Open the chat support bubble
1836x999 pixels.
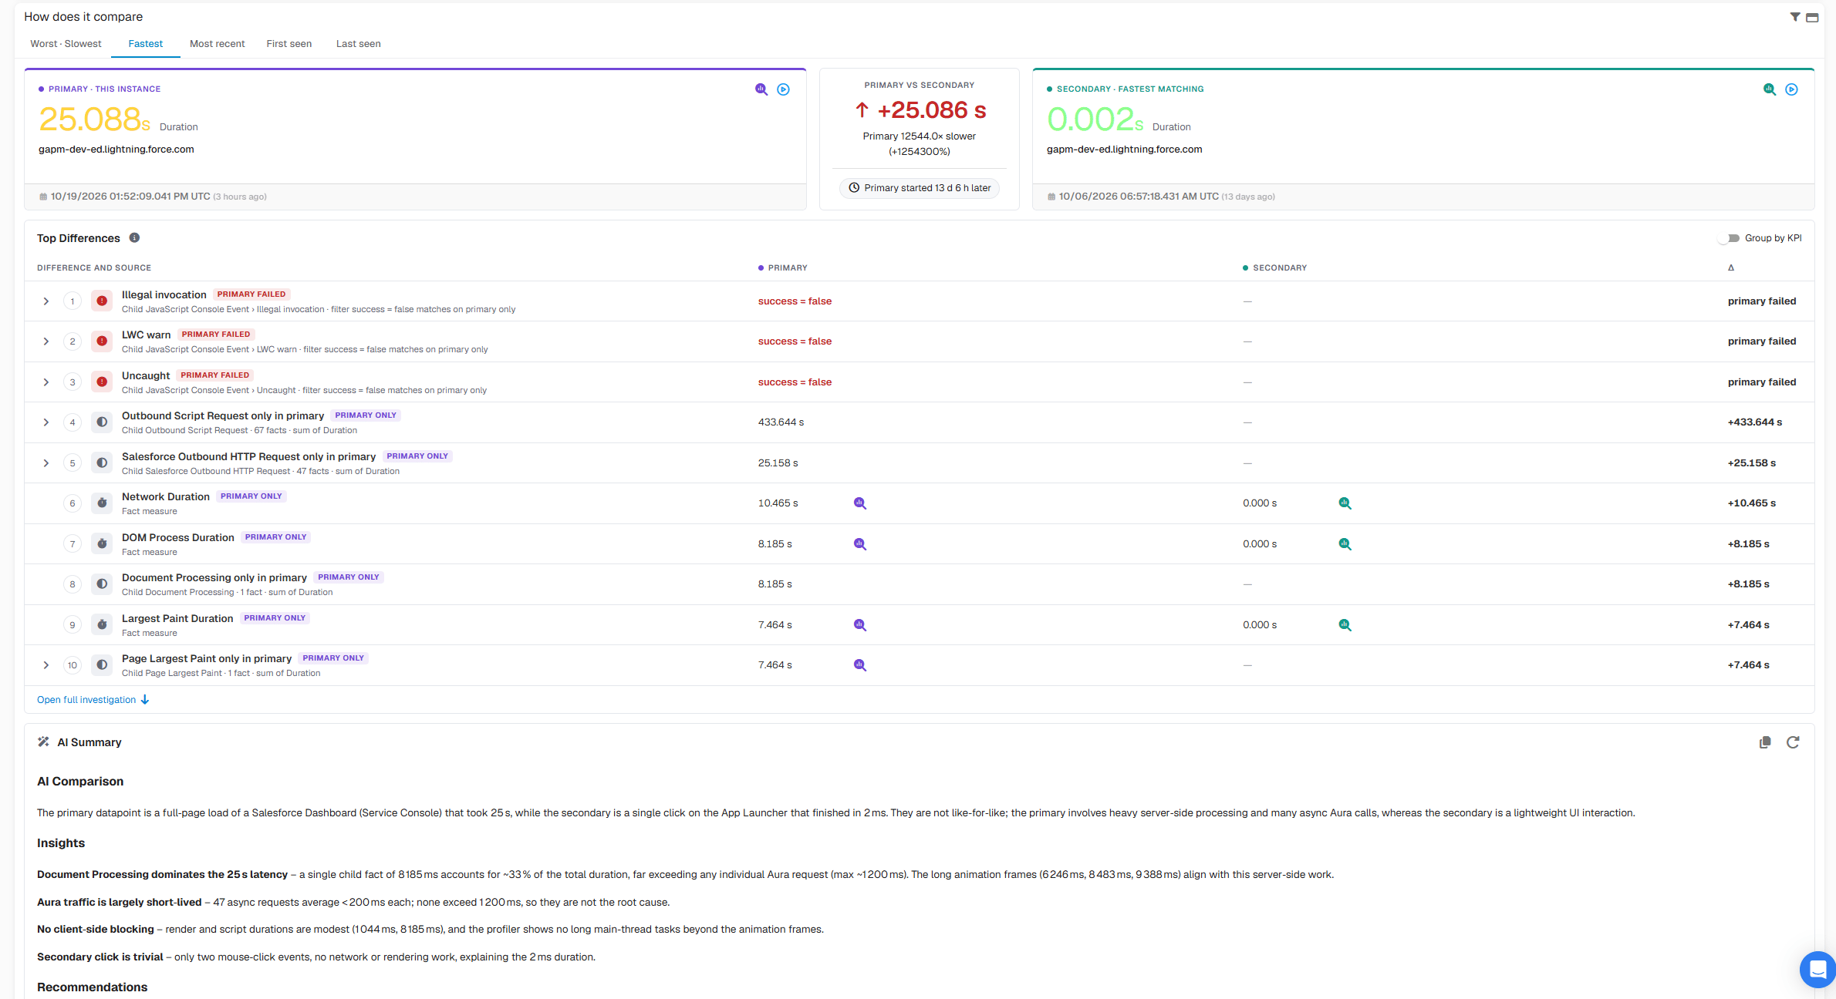click(1818, 969)
